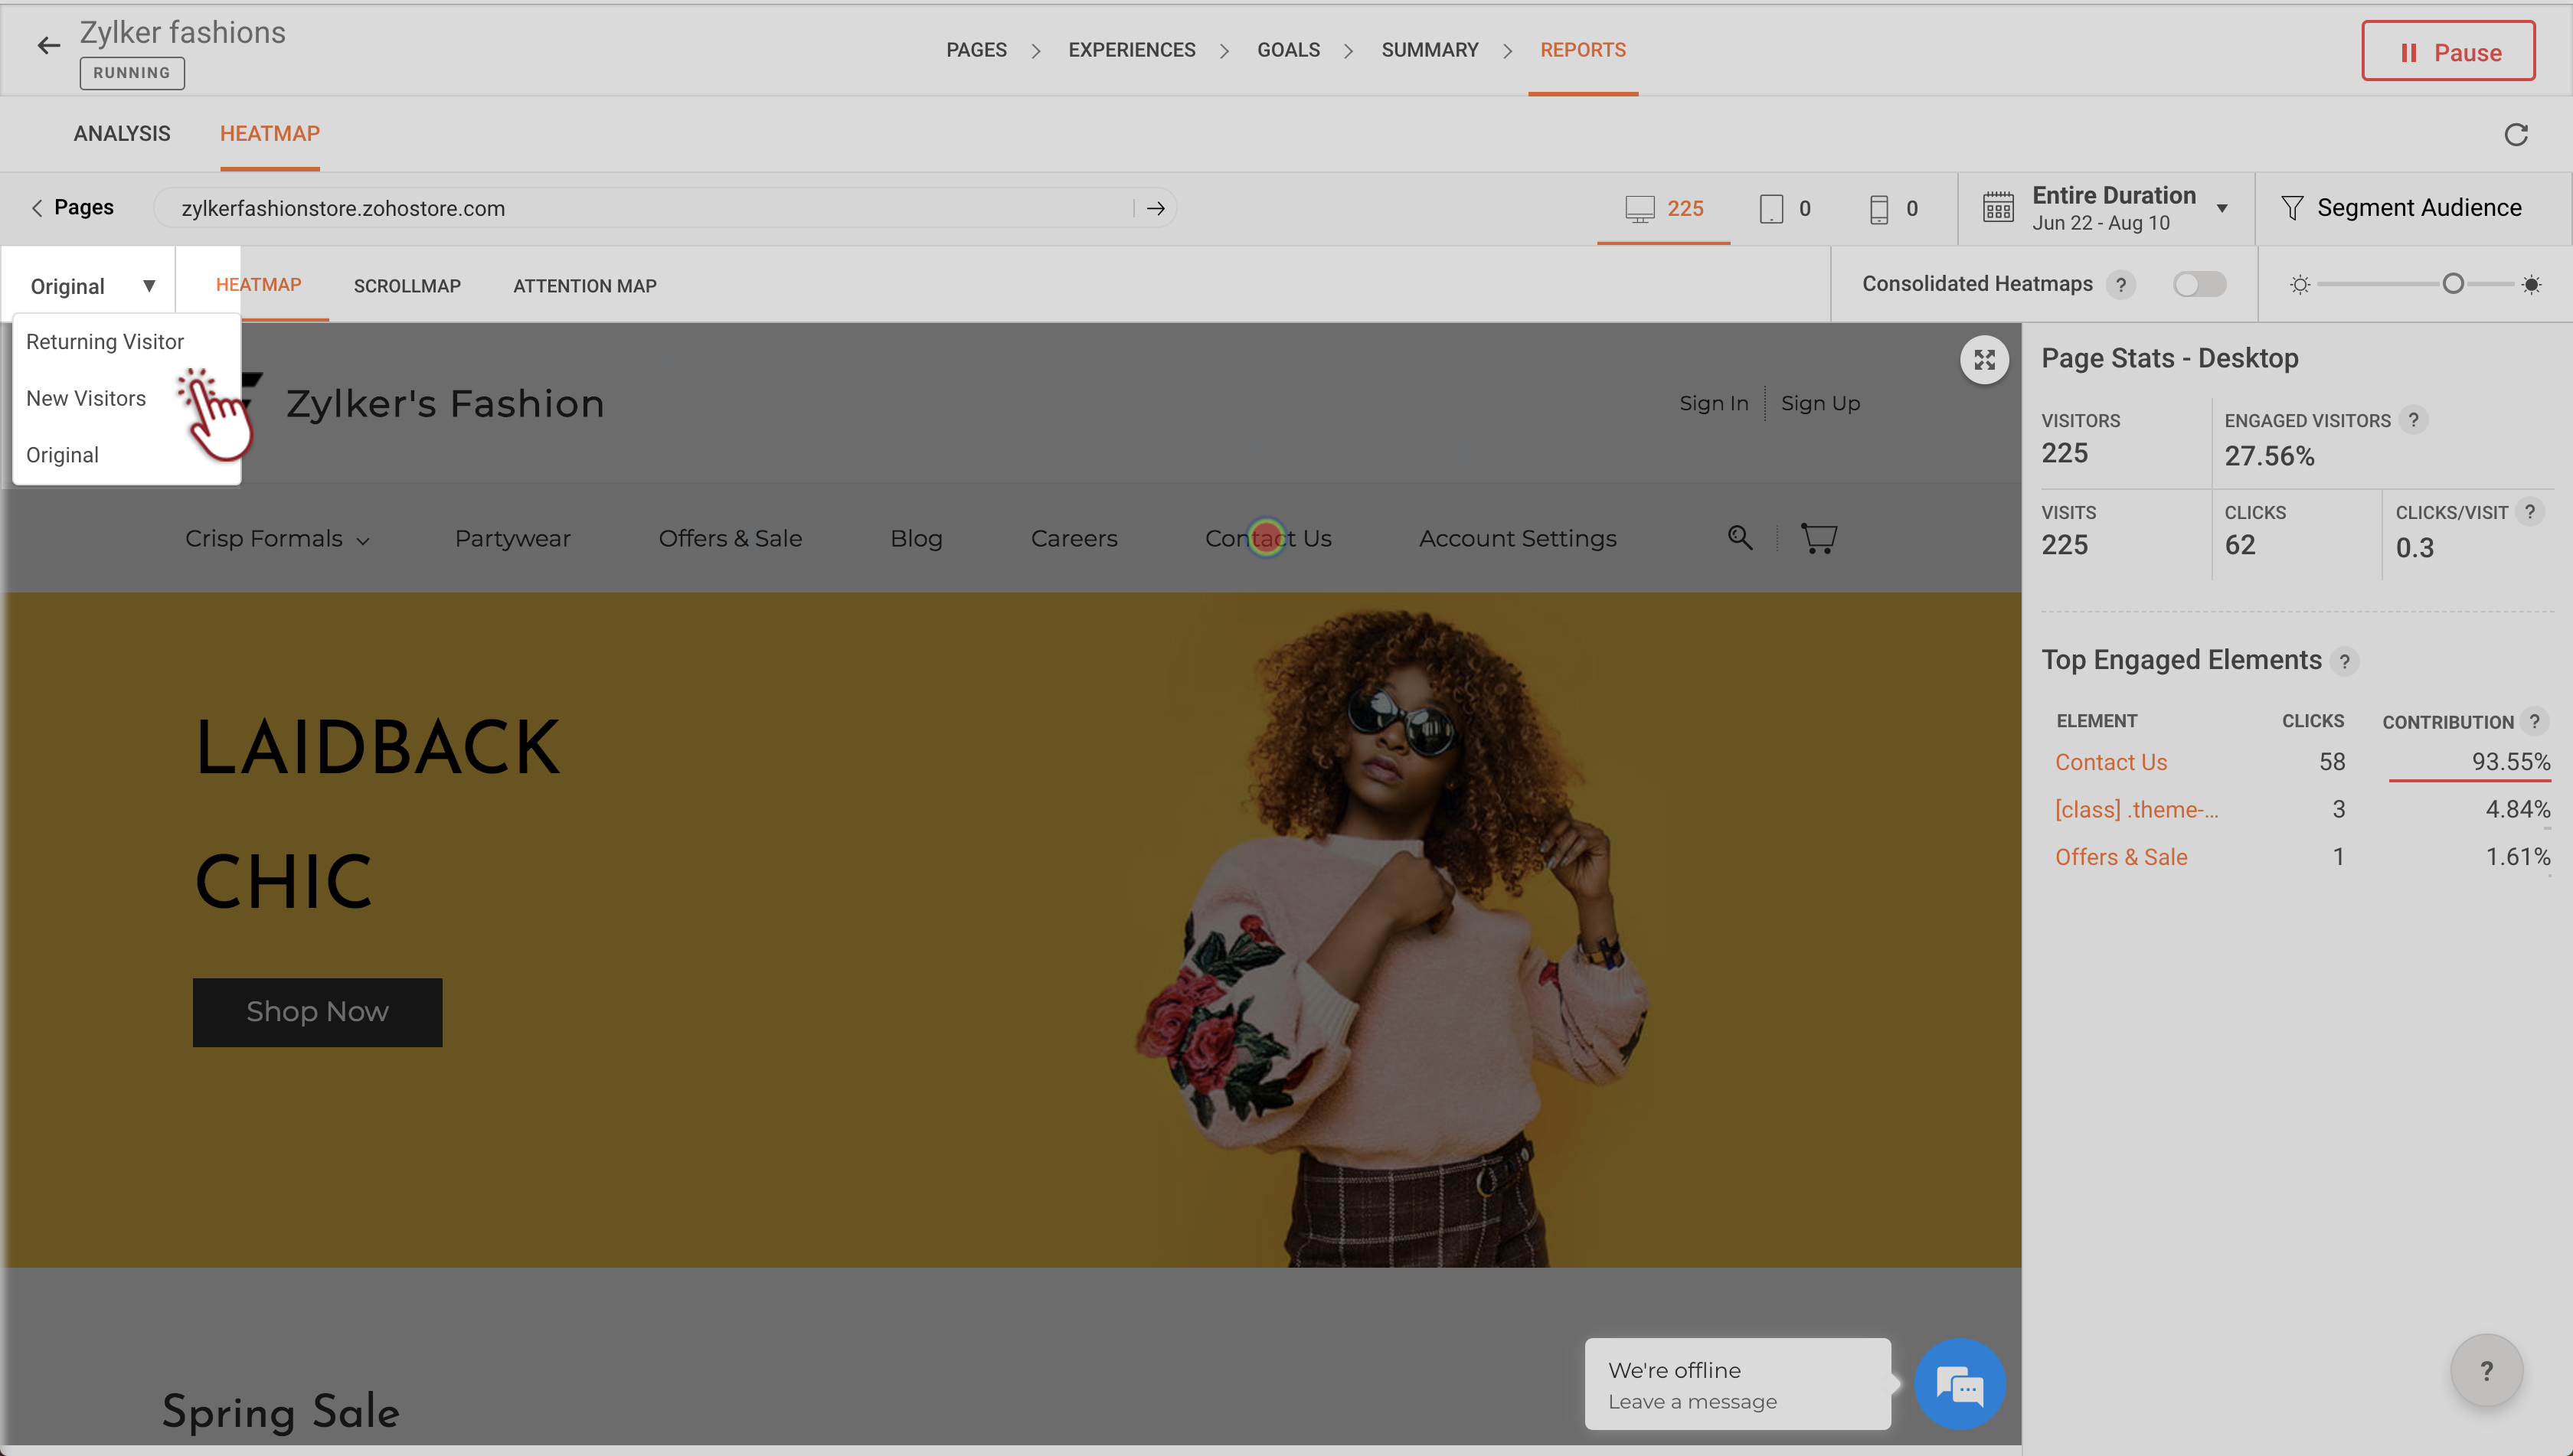Choose New Visitors from the dropdown list
Screen dimensions: 2573x1456
click(86, 398)
